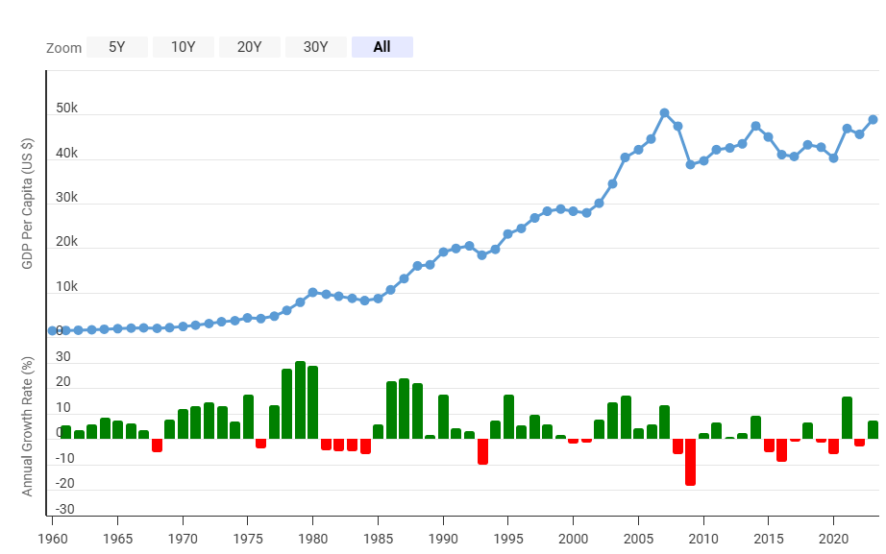Click the tallest green bar for 1979
Image resolution: width=886 pixels, height=554 pixels.
300,399
